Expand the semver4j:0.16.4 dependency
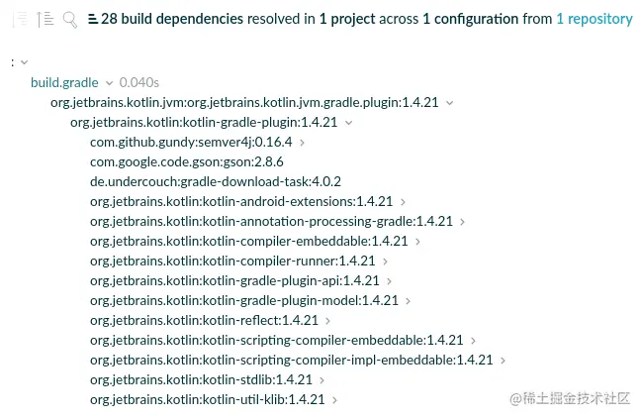This screenshot has width=643, height=419. click(302, 142)
